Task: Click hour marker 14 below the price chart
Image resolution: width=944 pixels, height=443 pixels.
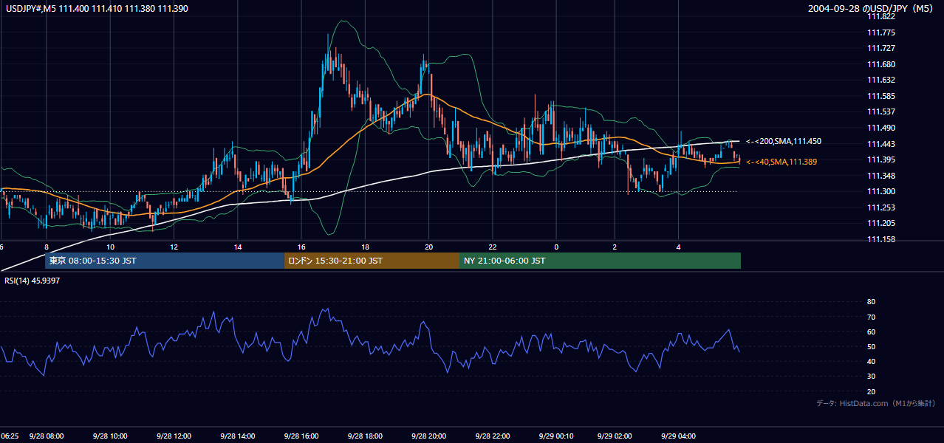Action: pyautogui.click(x=238, y=247)
